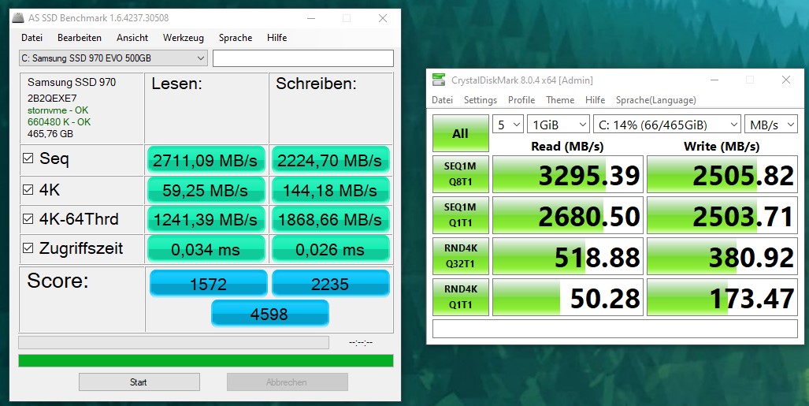
Task: Click the empty comment field in CrystalDiskMark
Action: tap(615, 329)
